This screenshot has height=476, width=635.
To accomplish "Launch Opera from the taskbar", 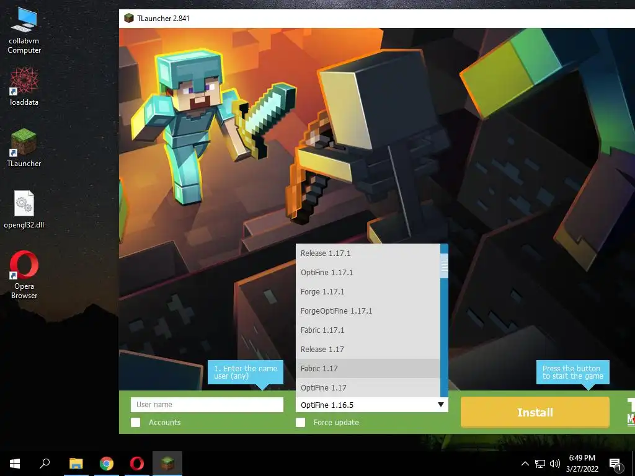I will [137, 464].
